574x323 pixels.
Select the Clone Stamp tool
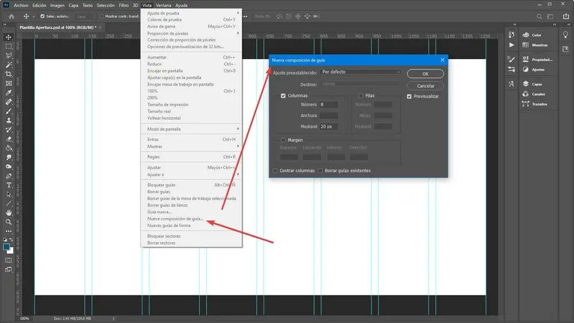click(x=9, y=120)
